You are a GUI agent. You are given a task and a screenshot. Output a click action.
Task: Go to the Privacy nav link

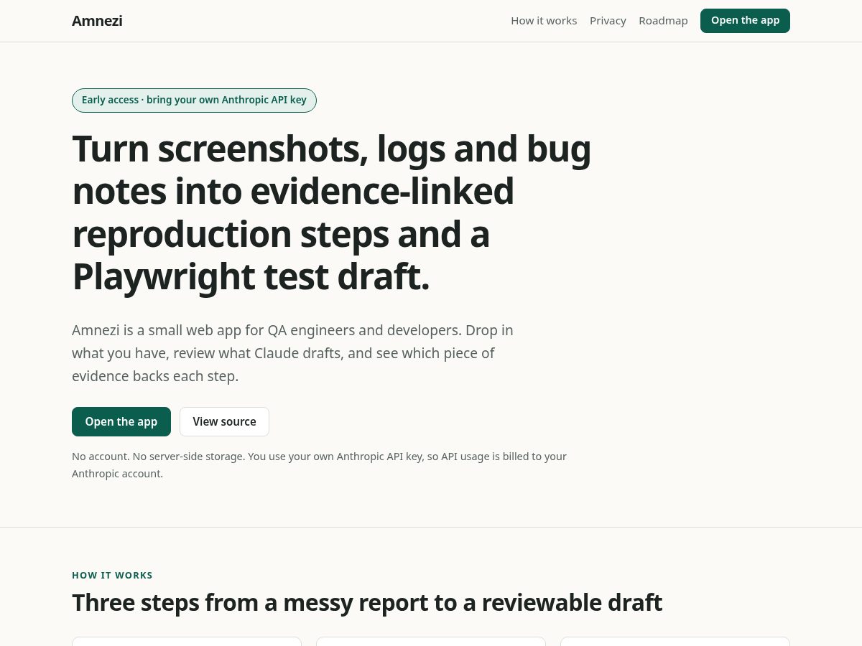click(608, 21)
